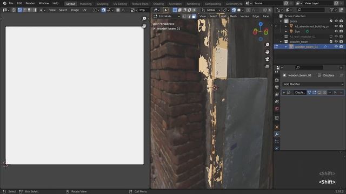Image resolution: width=346 pixels, height=194 pixels.
Task: Switch to the Modeling workspace tab
Action: click(85, 4)
